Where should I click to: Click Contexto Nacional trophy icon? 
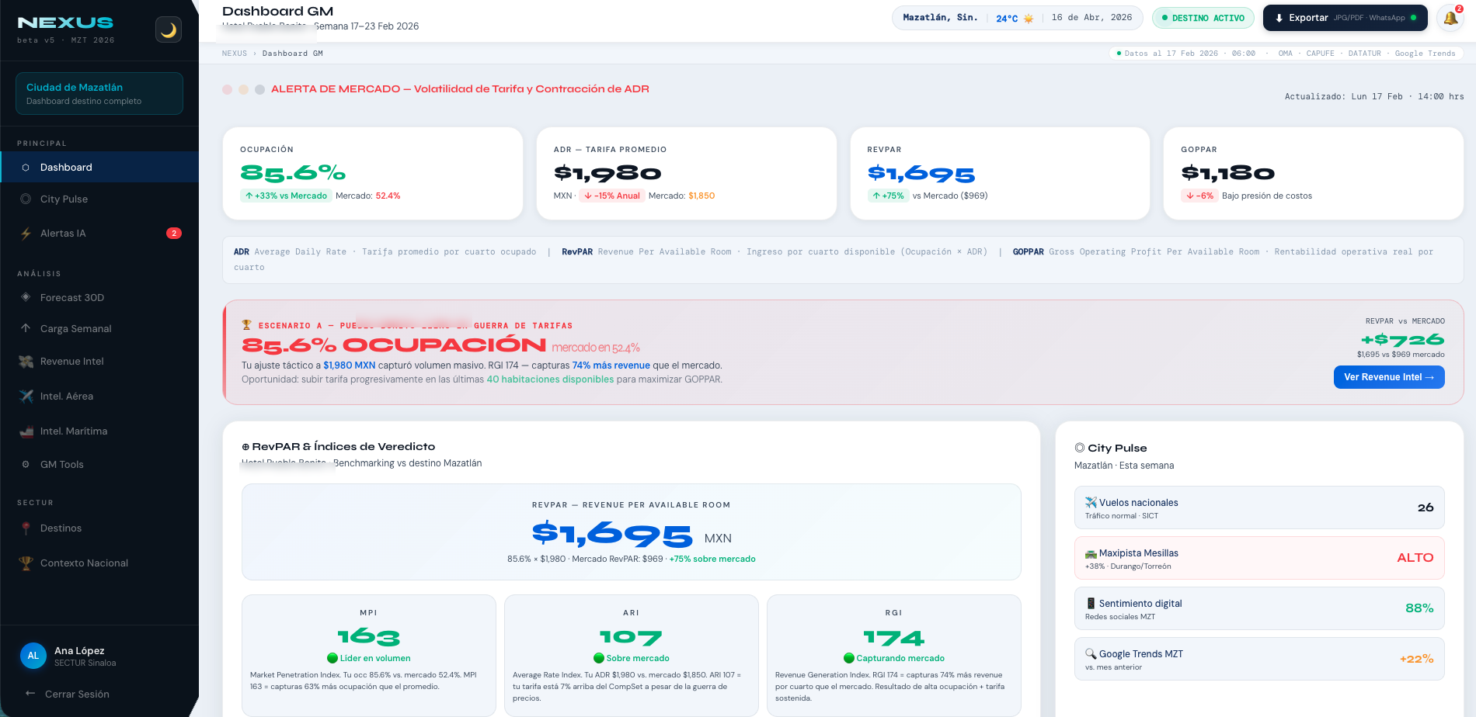(26, 563)
